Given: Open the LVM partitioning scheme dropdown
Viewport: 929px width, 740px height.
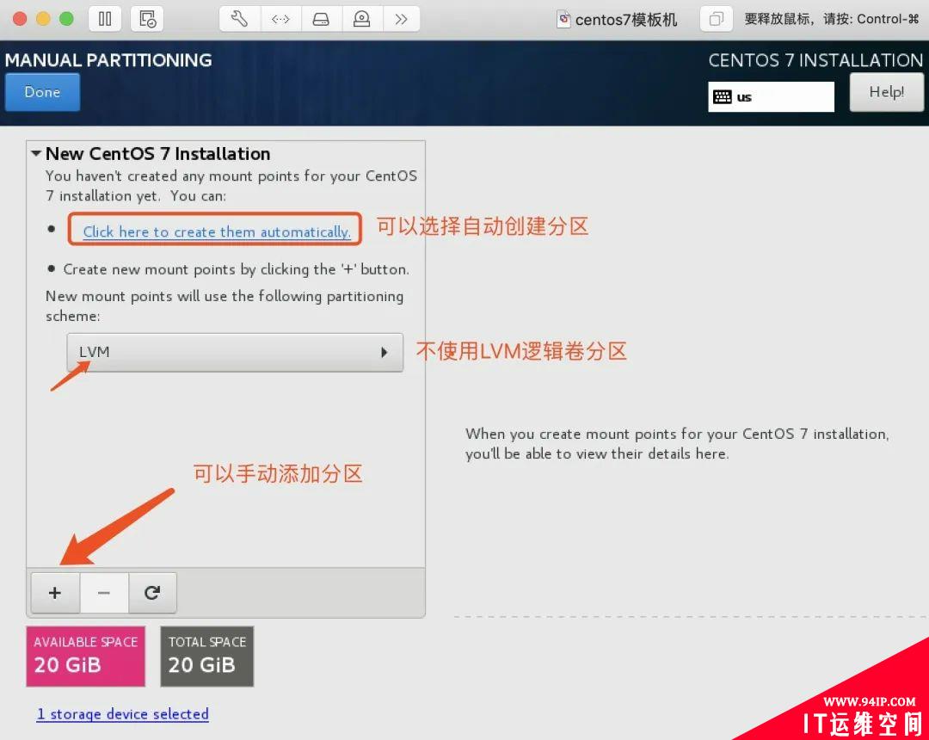Looking at the screenshot, I should coord(235,352).
